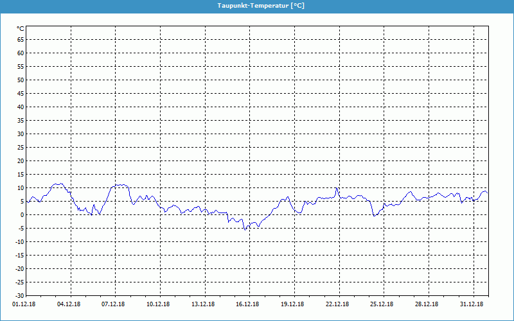
Task: Click the °C unit label on y-axis
Action: point(20,28)
